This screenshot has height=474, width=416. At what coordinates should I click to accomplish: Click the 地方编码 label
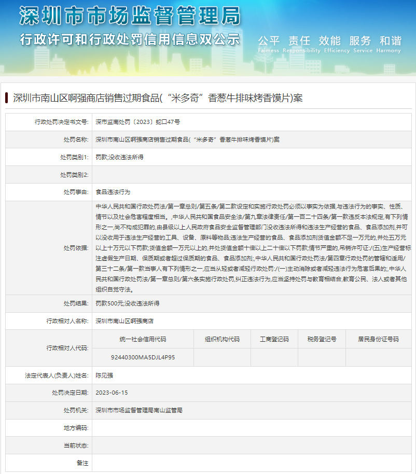(76, 428)
